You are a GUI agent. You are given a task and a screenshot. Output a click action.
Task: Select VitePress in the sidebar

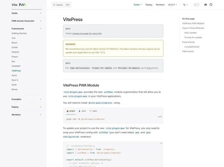pyautogui.click(x=16, y=71)
